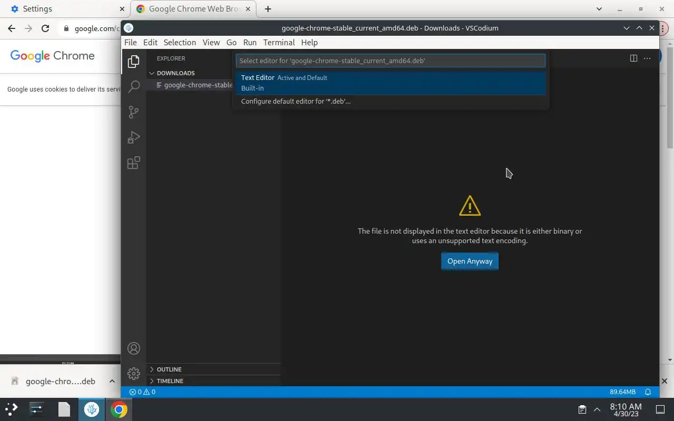Click the Chrome back arrow
The height and width of the screenshot is (421, 674).
click(12, 28)
